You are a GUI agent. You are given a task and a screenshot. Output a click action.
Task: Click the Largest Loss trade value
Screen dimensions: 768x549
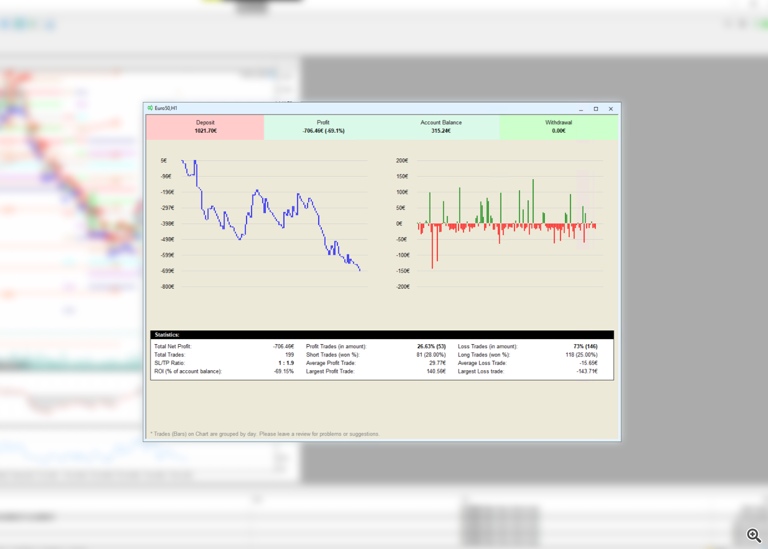point(586,371)
